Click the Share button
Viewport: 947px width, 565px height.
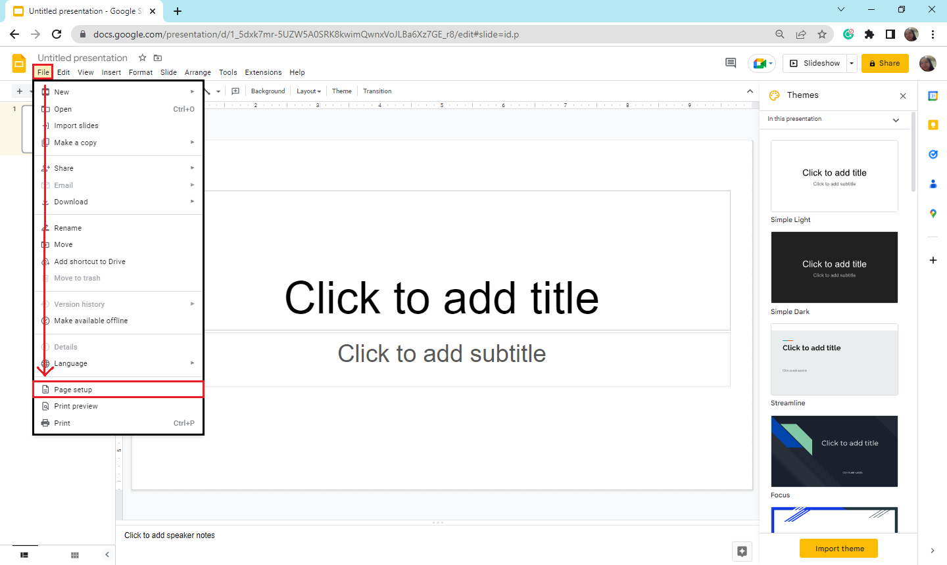tap(885, 63)
